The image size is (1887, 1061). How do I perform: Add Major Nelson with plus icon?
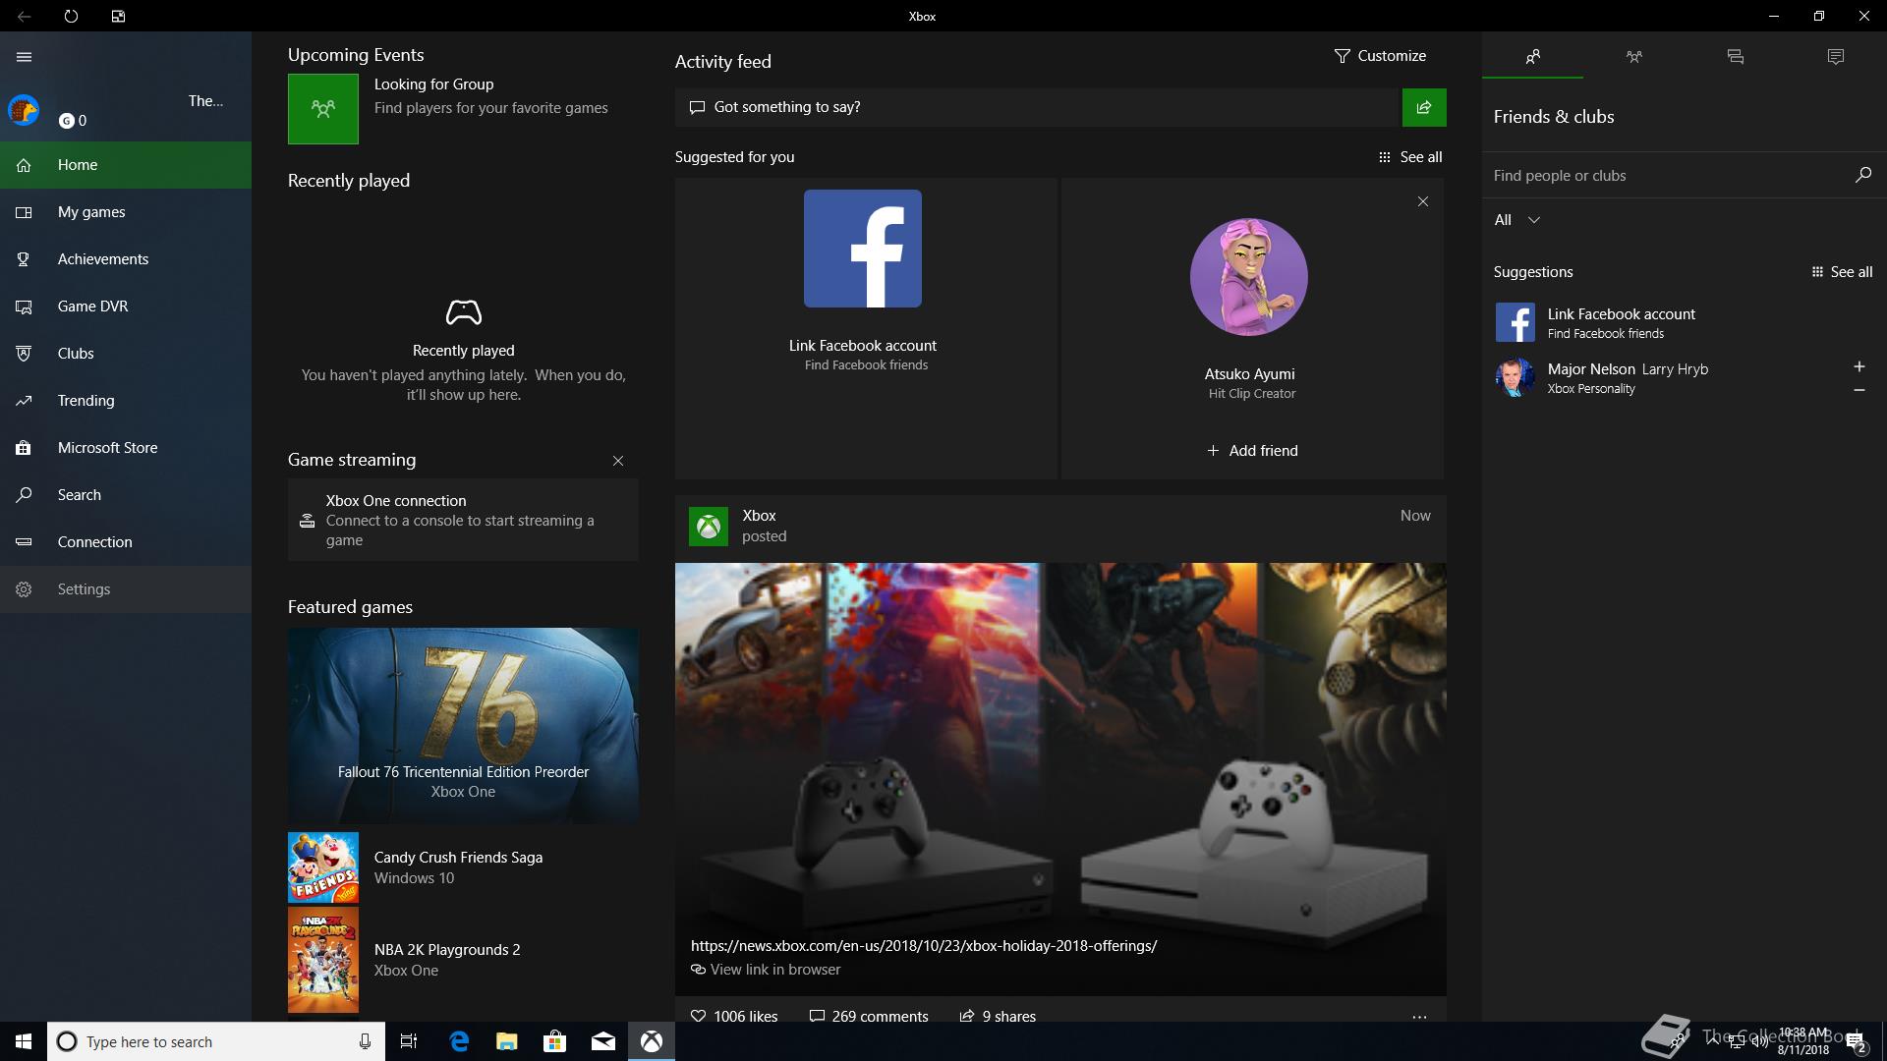click(1858, 366)
